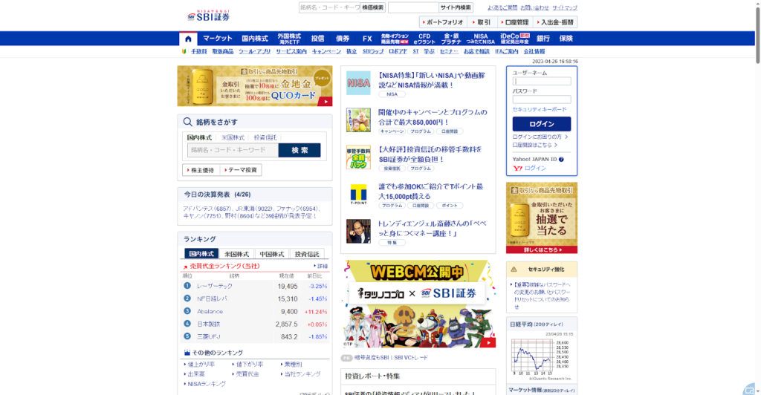761x395 pixels.
Task: Click the 株価検索 button
Action: click(x=373, y=7)
